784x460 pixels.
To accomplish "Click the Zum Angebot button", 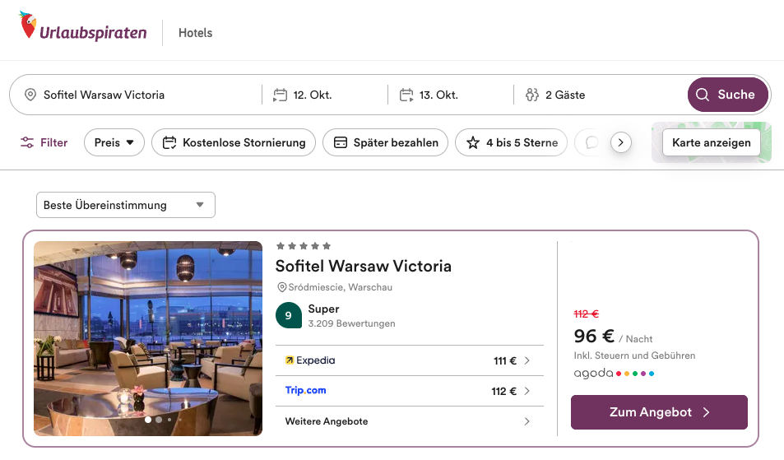I will [659, 412].
